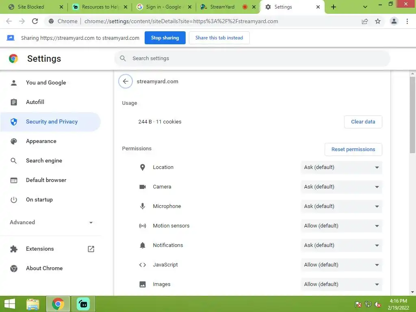Open the tab search chevron
Image resolution: width=416 pixels, height=312 pixels.
[365, 7]
